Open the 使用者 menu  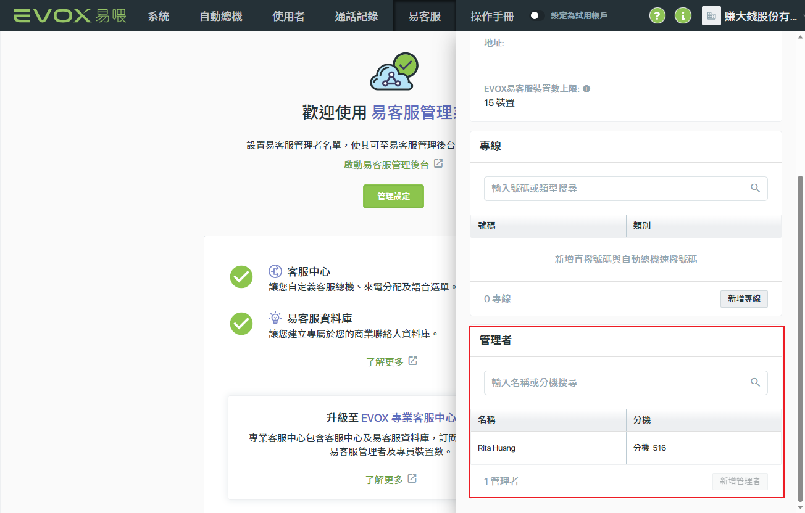tap(288, 16)
